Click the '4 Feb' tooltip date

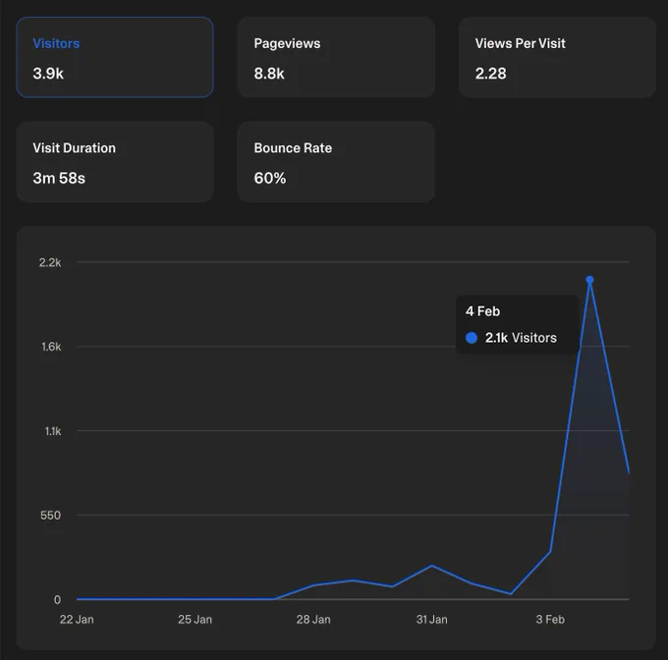482,311
